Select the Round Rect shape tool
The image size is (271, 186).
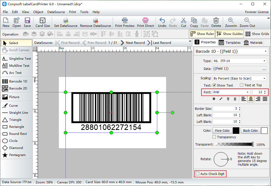(16, 134)
